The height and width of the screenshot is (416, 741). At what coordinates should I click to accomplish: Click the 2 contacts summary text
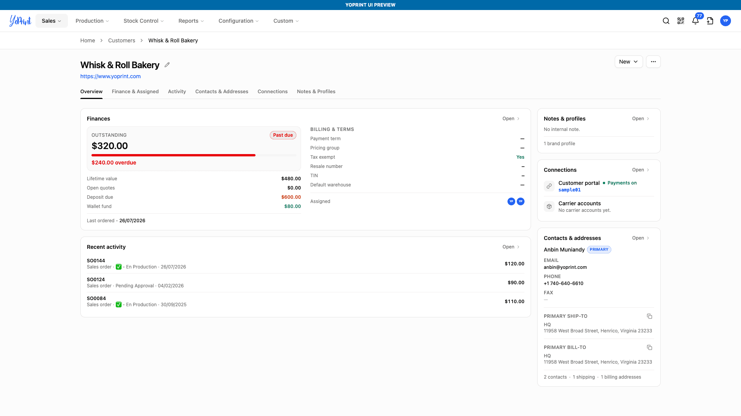point(555,377)
